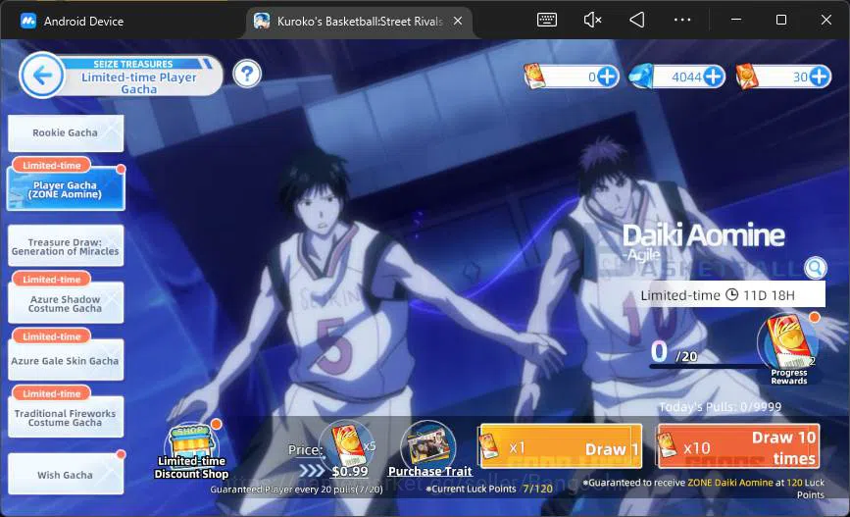Open the keyboard mapping icon in title bar
850x517 pixels.
(546, 20)
